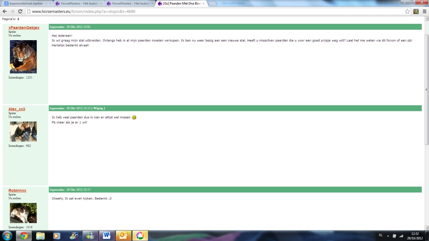The height and width of the screenshot is (241, 429).
Task: Click the extension icon beside the bookmark star
Action: [x=416, y=11]
